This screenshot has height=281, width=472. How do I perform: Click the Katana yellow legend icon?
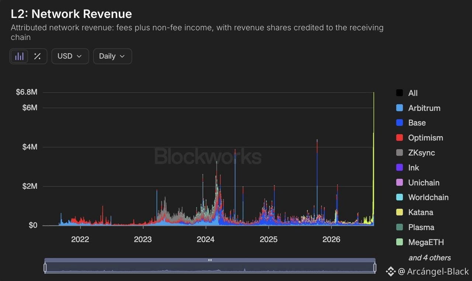[x=399, y=212]
